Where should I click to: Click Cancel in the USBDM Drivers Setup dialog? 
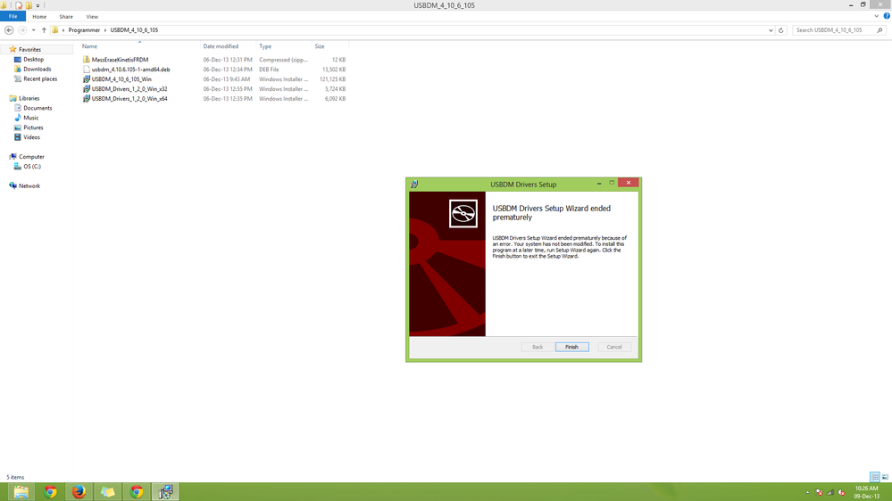click(613, 347)
